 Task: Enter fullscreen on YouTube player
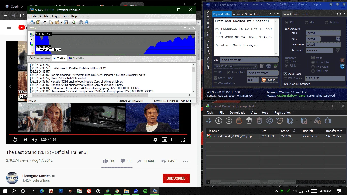pos(183,139)
